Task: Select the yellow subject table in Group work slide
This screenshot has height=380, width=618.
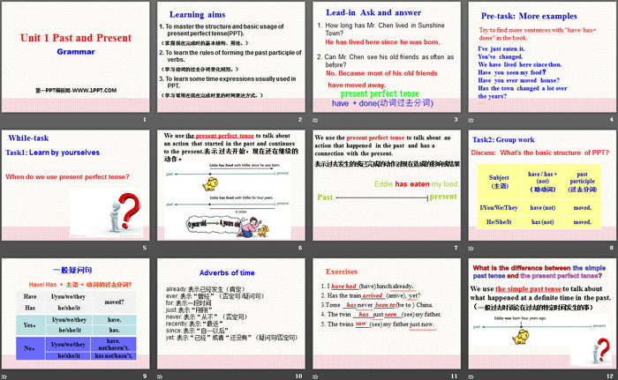Action: [539, 200]
